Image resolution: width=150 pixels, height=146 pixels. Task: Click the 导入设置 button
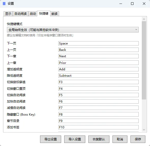(75, 139)
